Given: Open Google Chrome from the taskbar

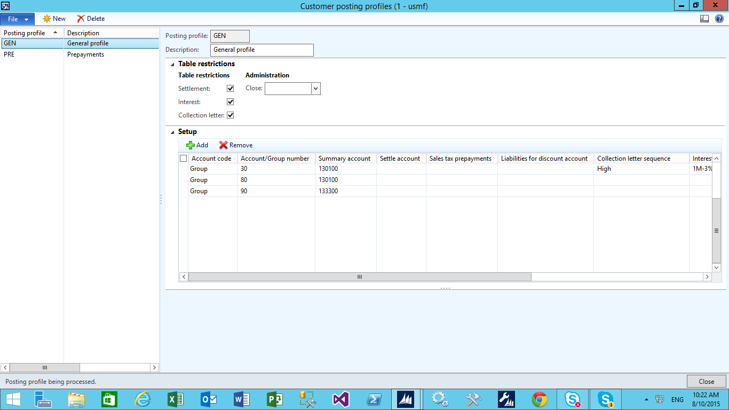Looking at the screenshot, I should pyautogui.click(x=540, y=399).
